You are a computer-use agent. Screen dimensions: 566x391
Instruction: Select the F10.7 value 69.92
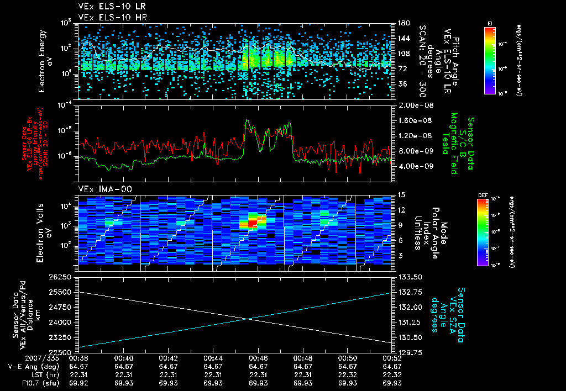coord(78,383)
